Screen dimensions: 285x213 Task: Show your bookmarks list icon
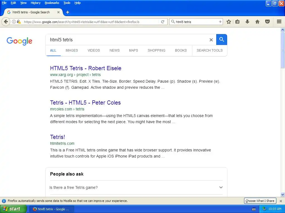point(237,22)
